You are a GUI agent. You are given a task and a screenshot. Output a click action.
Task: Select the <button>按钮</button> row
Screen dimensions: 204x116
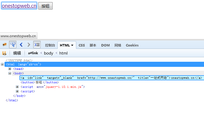[40, 82]
